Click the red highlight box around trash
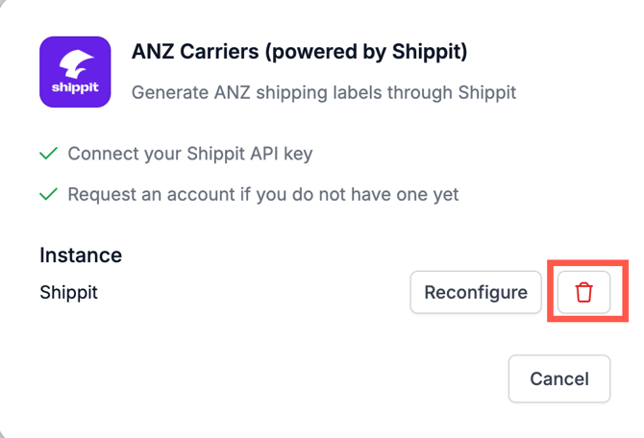Image resolution: width=644 pixels, height=438 pixels. pyautogui.click(x=587, y=290)
